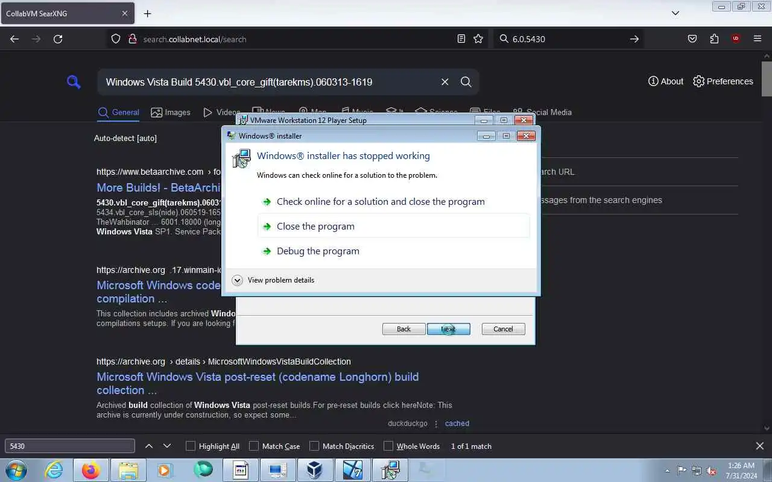The image size is (772, 482).
Task: Click the find bar field containing 5430
Action: (x=70, y=446)
